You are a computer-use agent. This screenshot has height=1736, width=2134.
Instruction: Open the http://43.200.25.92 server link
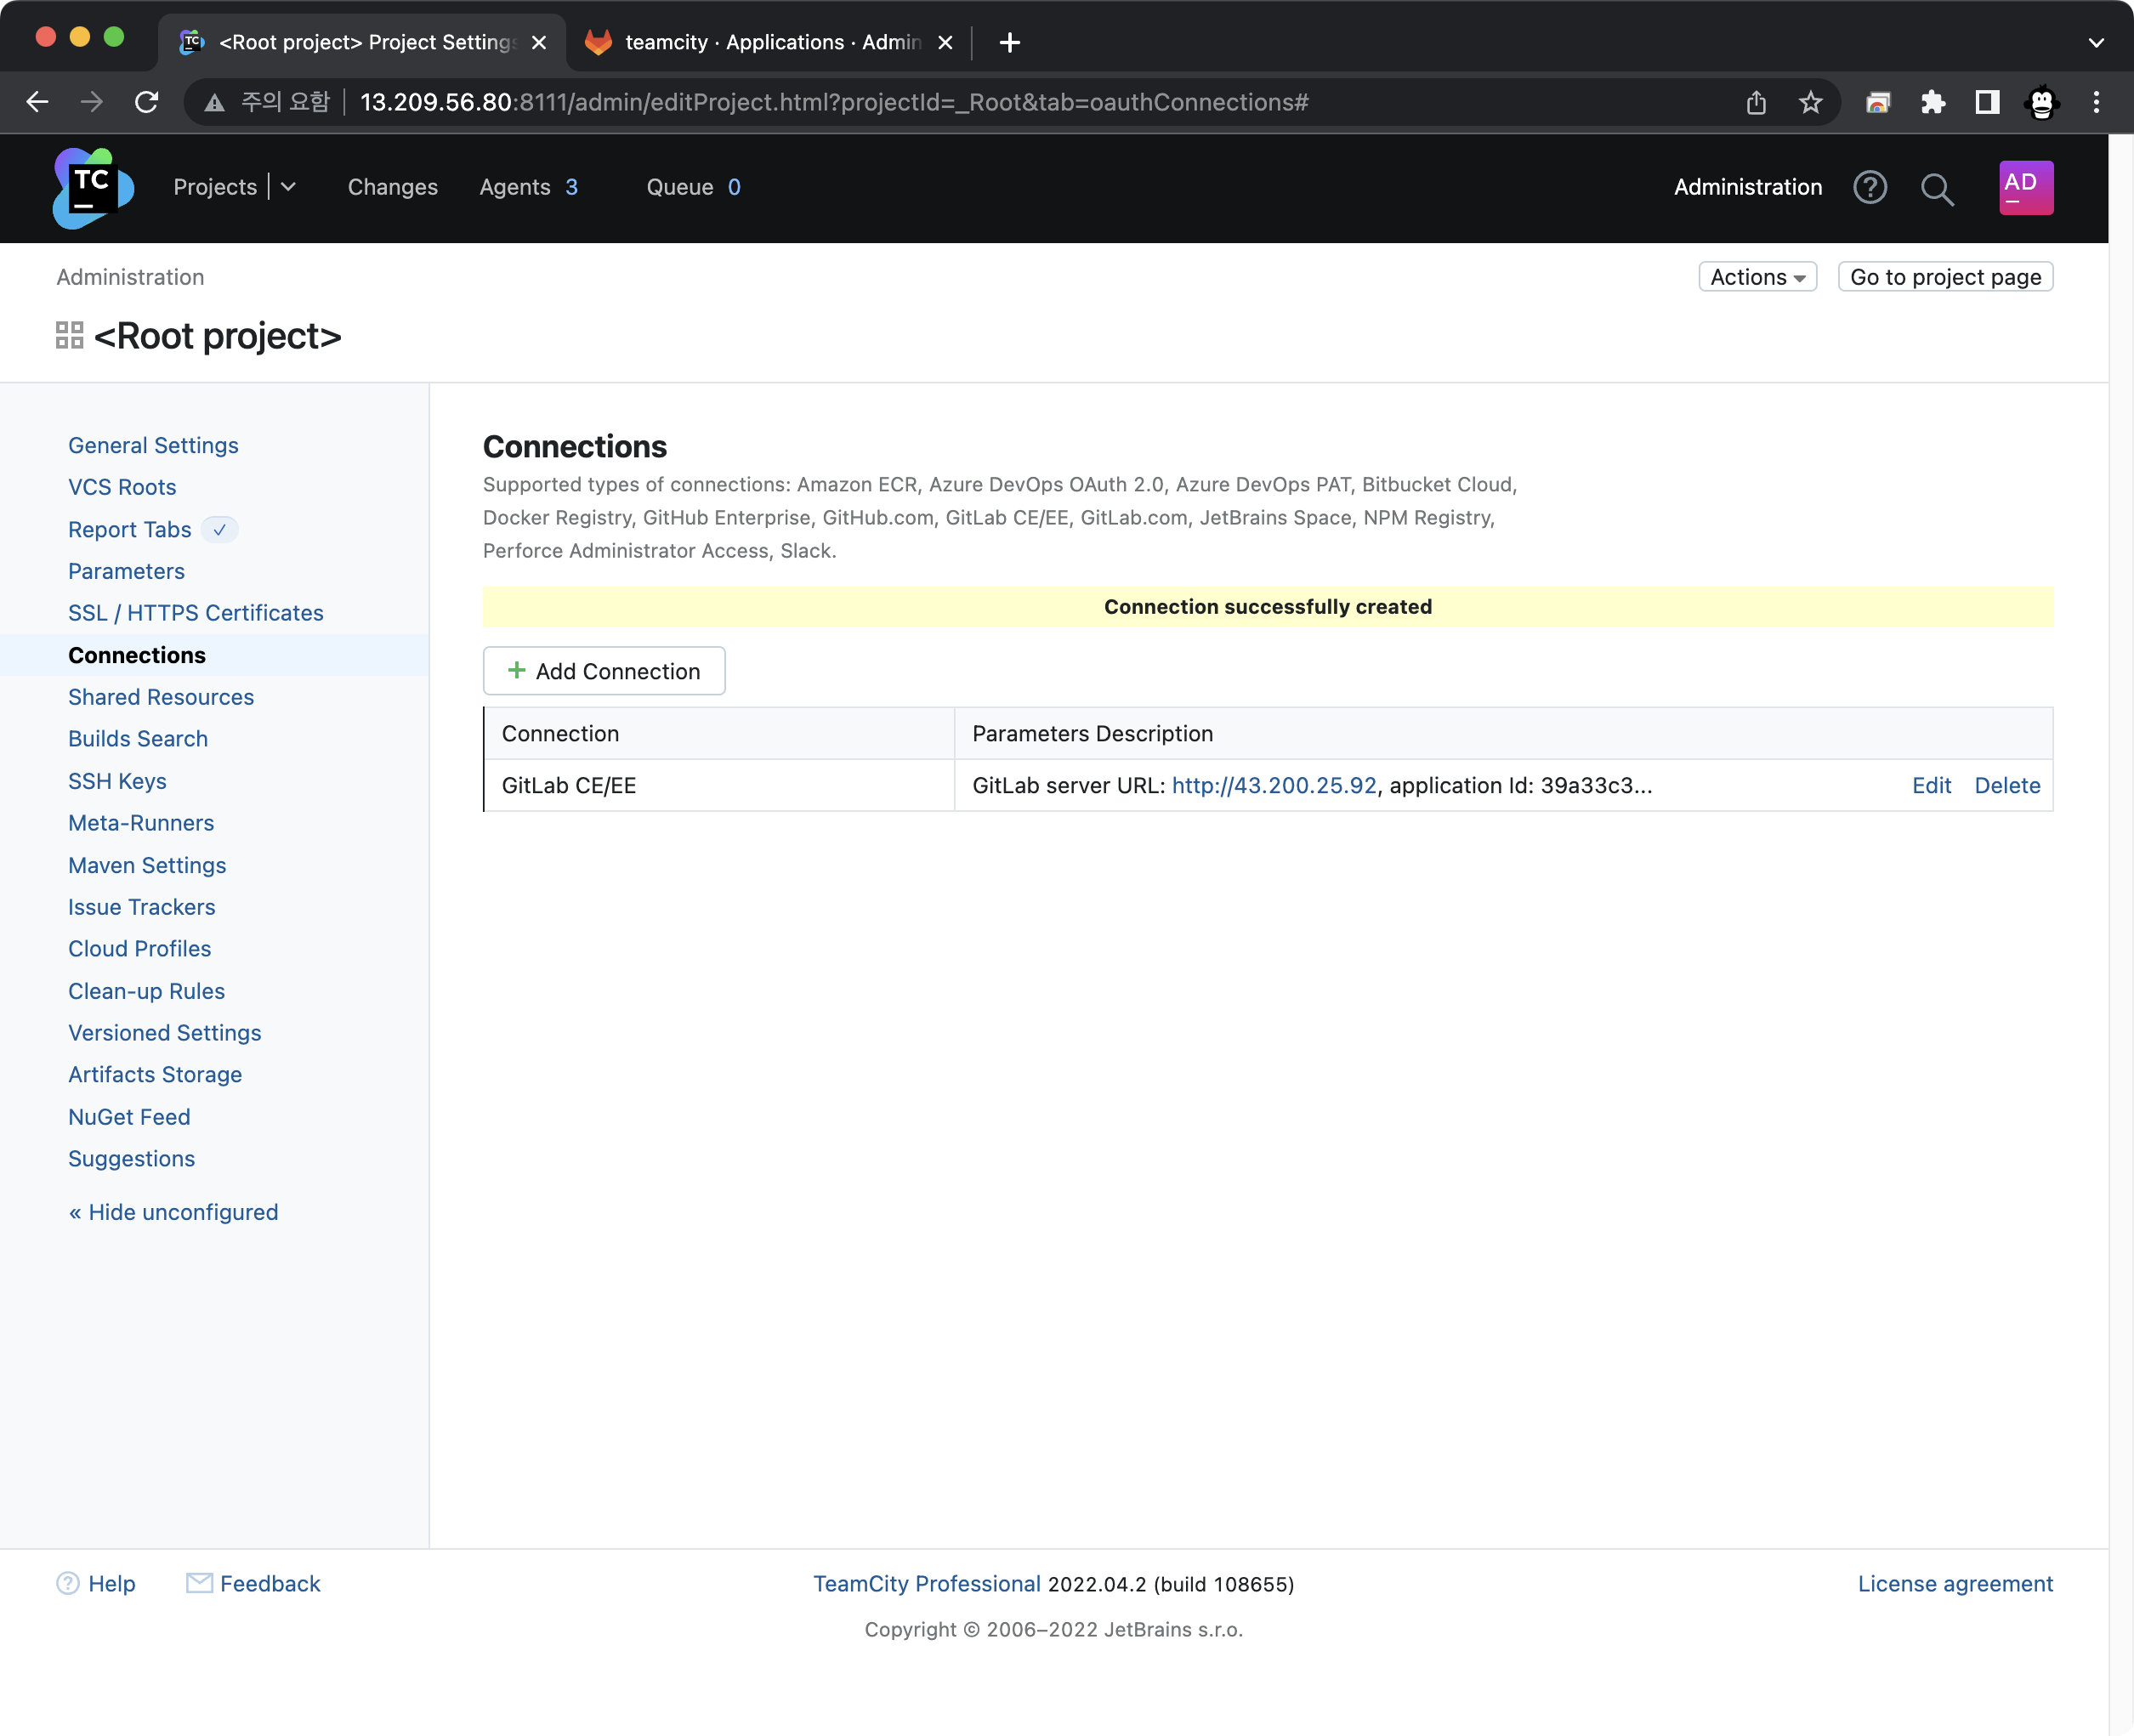(1274, 785)
